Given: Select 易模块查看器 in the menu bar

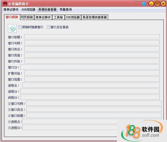Looking at the screenshot, I should 47,9.
